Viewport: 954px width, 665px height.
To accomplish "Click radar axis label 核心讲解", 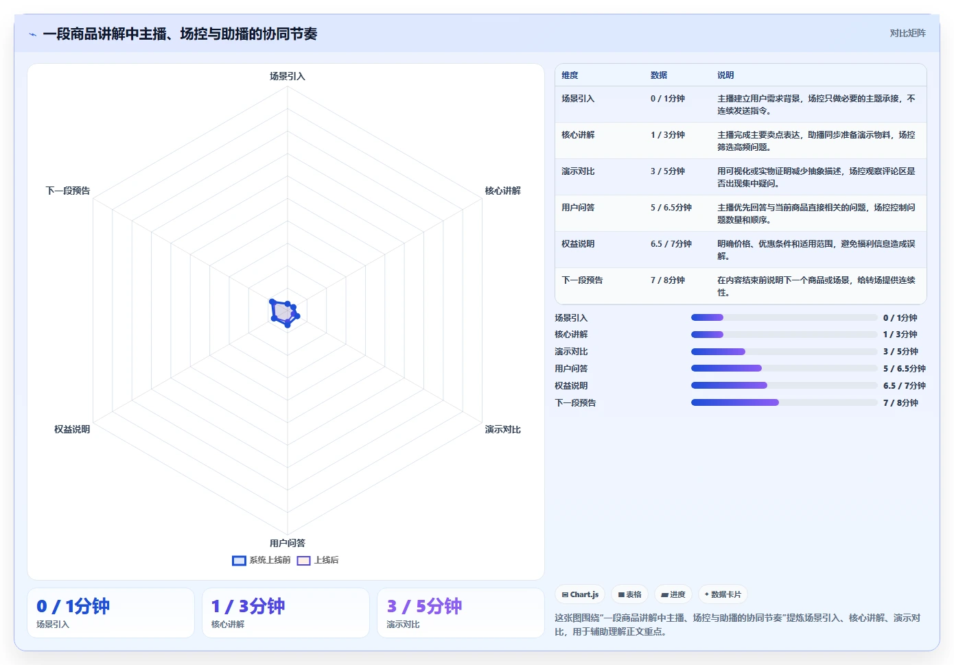I will (502, 191).
